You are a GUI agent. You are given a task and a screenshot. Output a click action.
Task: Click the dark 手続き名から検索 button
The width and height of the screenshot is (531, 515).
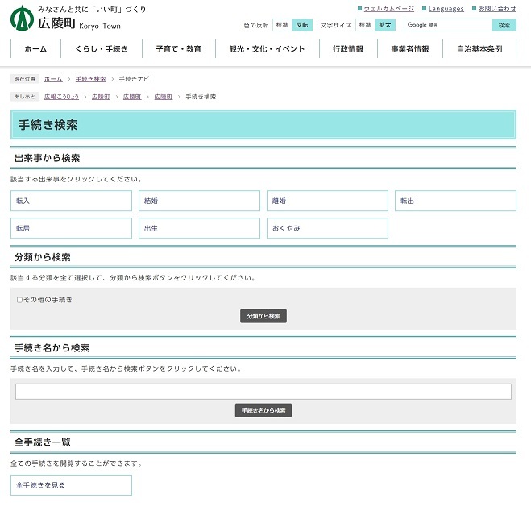coord(263,410)
